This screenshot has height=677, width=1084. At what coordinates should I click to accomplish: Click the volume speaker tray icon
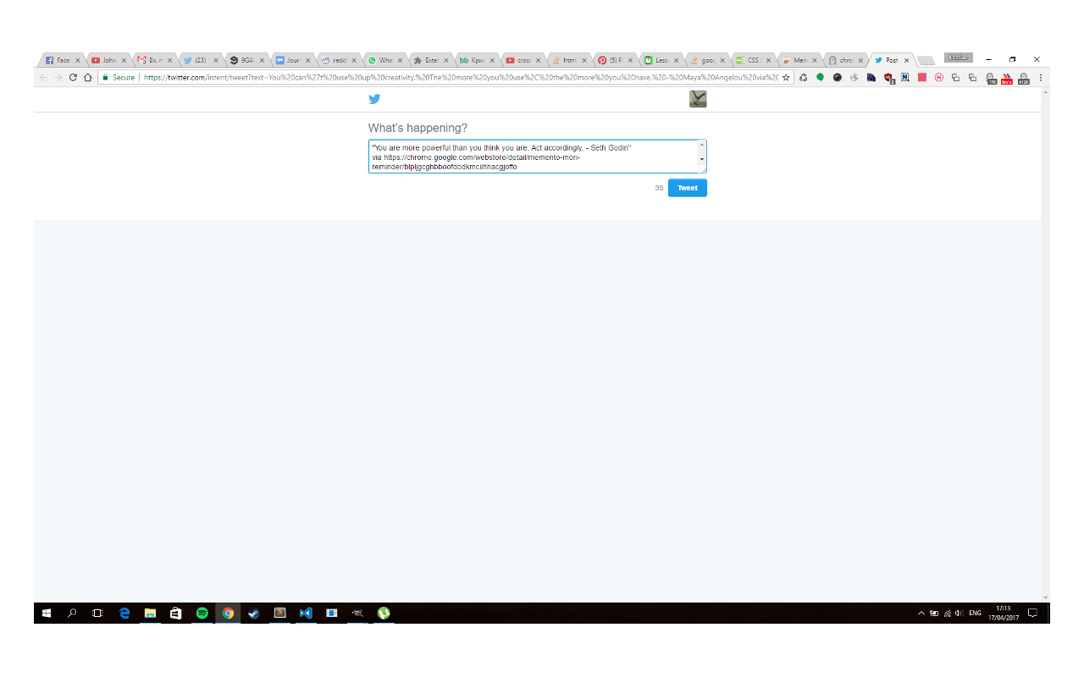(x=960, y=613)
